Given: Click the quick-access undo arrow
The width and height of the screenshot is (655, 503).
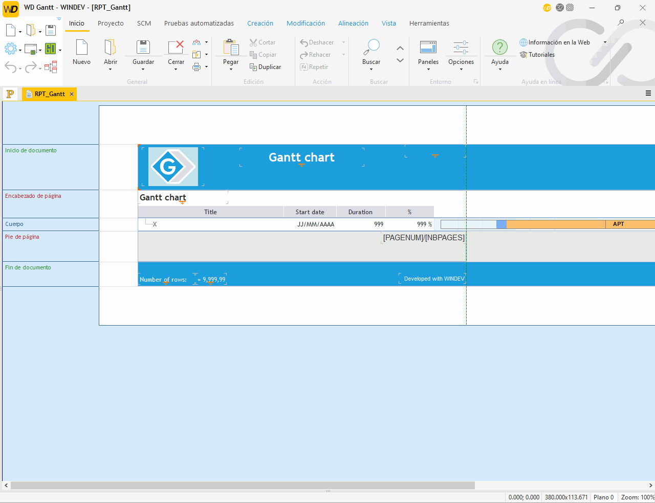Looking at the screenshot, I should pos(10,67).
